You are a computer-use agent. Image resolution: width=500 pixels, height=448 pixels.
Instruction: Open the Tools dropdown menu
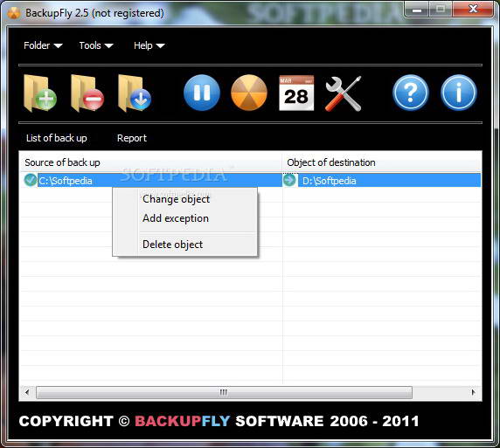96,45
